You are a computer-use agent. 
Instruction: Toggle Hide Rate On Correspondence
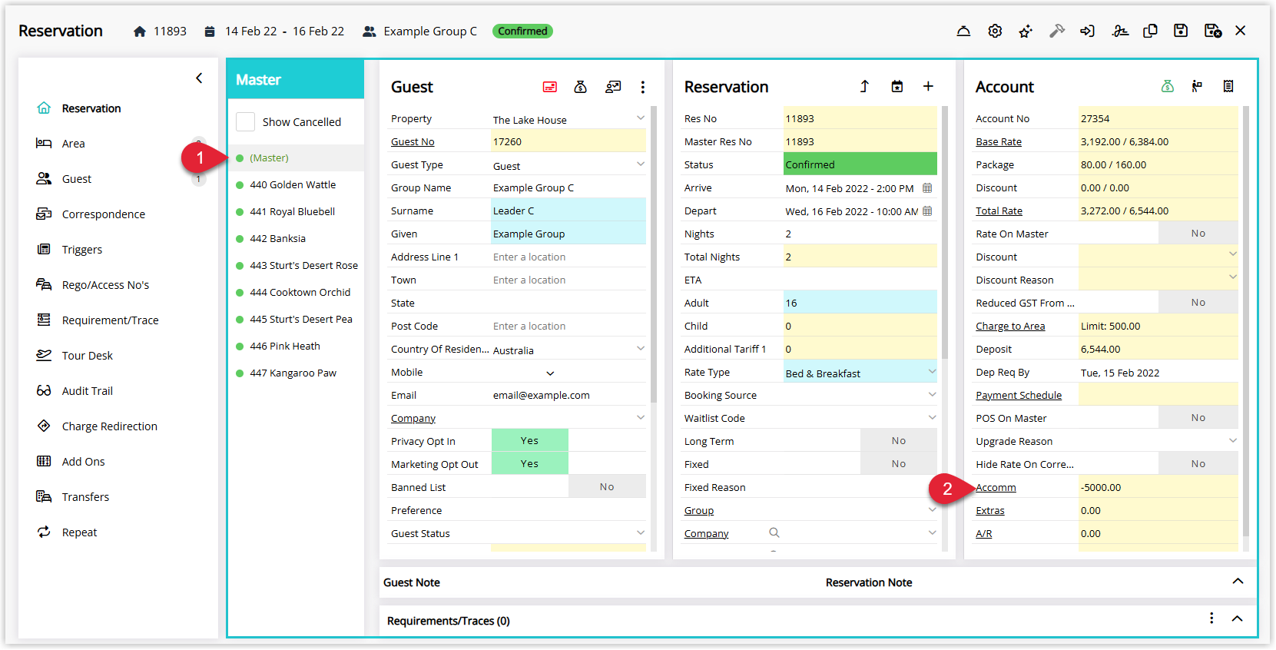coord(1198,464)
